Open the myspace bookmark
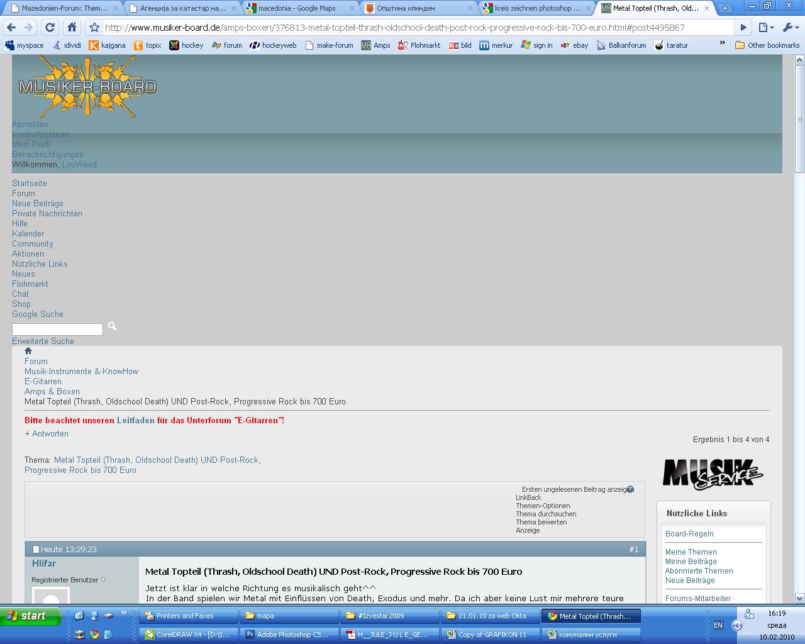Viewport: 805px width, 644px height. [25, 45]
